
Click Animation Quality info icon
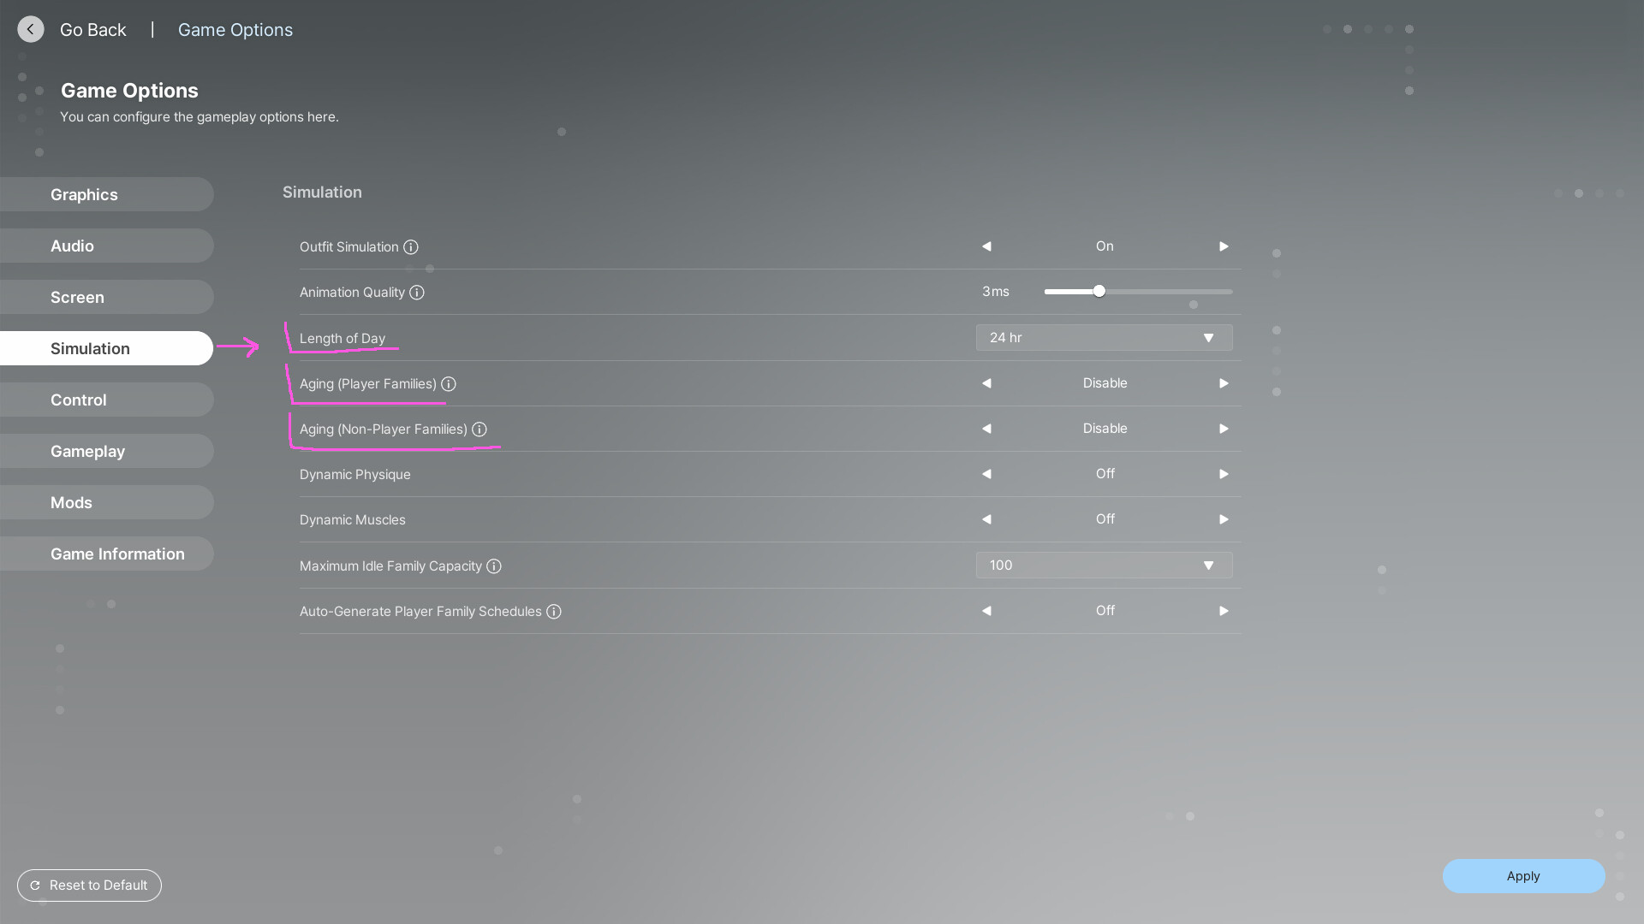pos(417,293)
